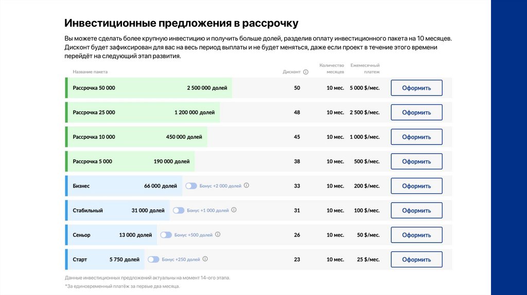527x295 pixels.
Task: Click Оформить for Рассрочка 25 000 package
Action: tap(416, 113)
